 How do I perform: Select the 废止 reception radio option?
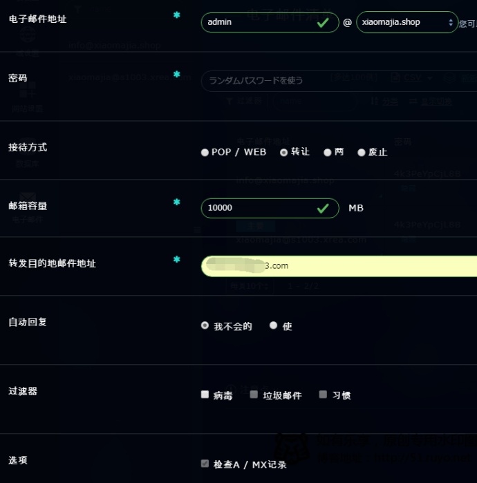tap(362, 152)
